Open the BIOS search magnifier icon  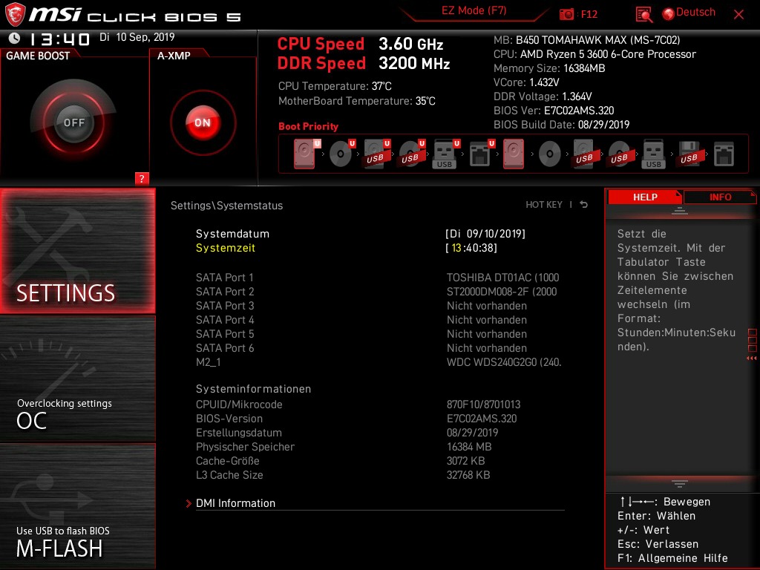point(643,15)
